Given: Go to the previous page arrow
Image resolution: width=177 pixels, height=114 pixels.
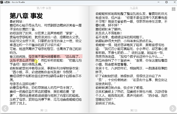Looking at the screenshot, I should 5,108.
